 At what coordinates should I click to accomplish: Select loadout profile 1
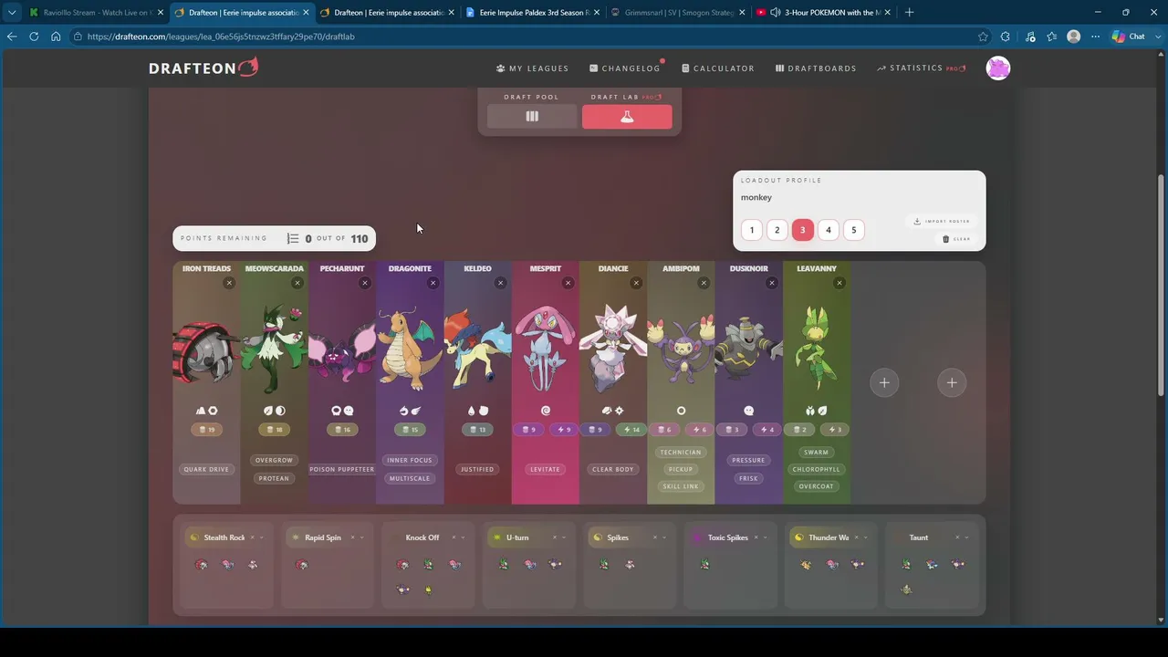[752, 230]
